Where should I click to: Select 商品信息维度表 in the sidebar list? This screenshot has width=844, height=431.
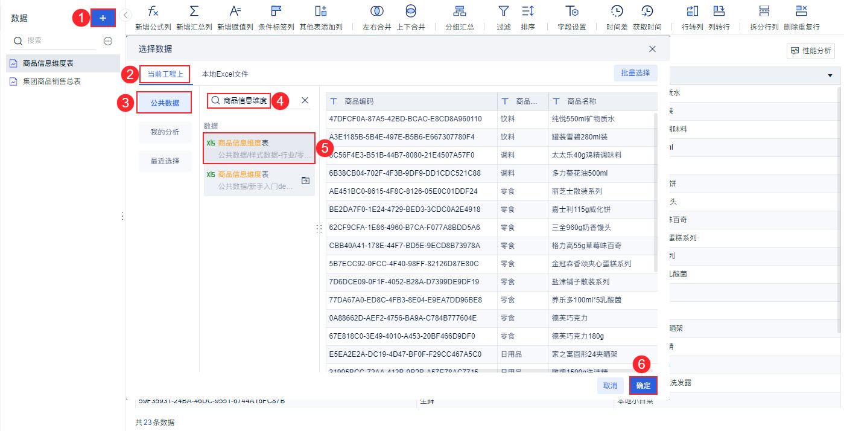point(63,63)
